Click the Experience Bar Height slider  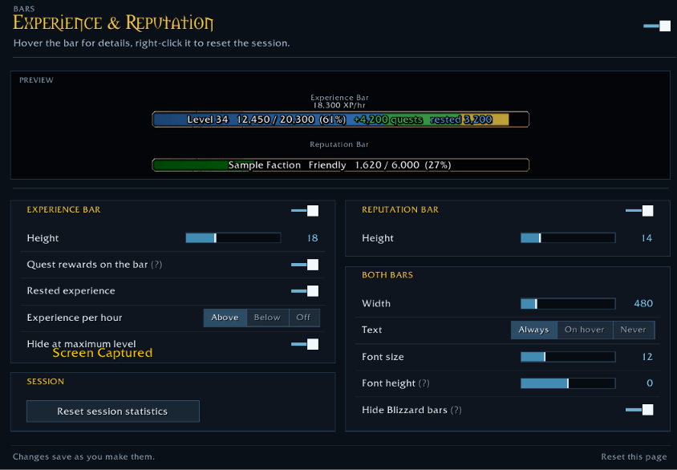pos(233,237)
